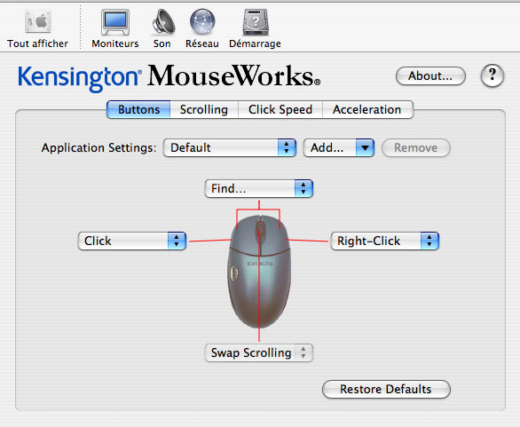Open the Swap Scrolling dropdown
Viewport: 520px width, 427px height.
[259, 352]
